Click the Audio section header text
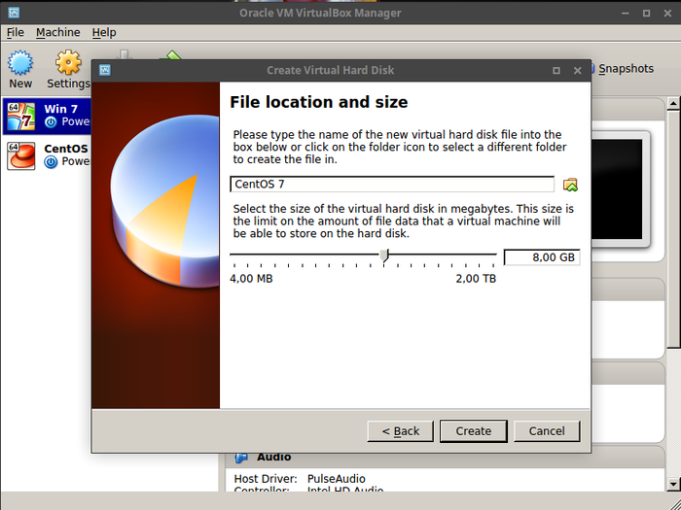This screenshot has width=681, height=510. 273,458
